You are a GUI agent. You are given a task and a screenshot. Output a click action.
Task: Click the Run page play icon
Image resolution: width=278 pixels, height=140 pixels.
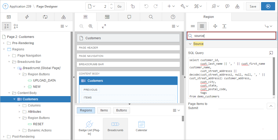point(268,6)
